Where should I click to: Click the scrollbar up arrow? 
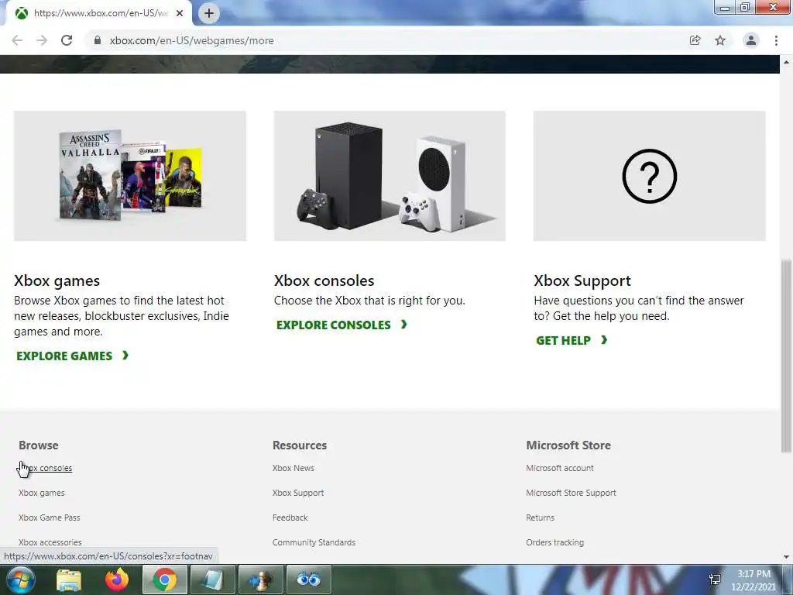786,62
